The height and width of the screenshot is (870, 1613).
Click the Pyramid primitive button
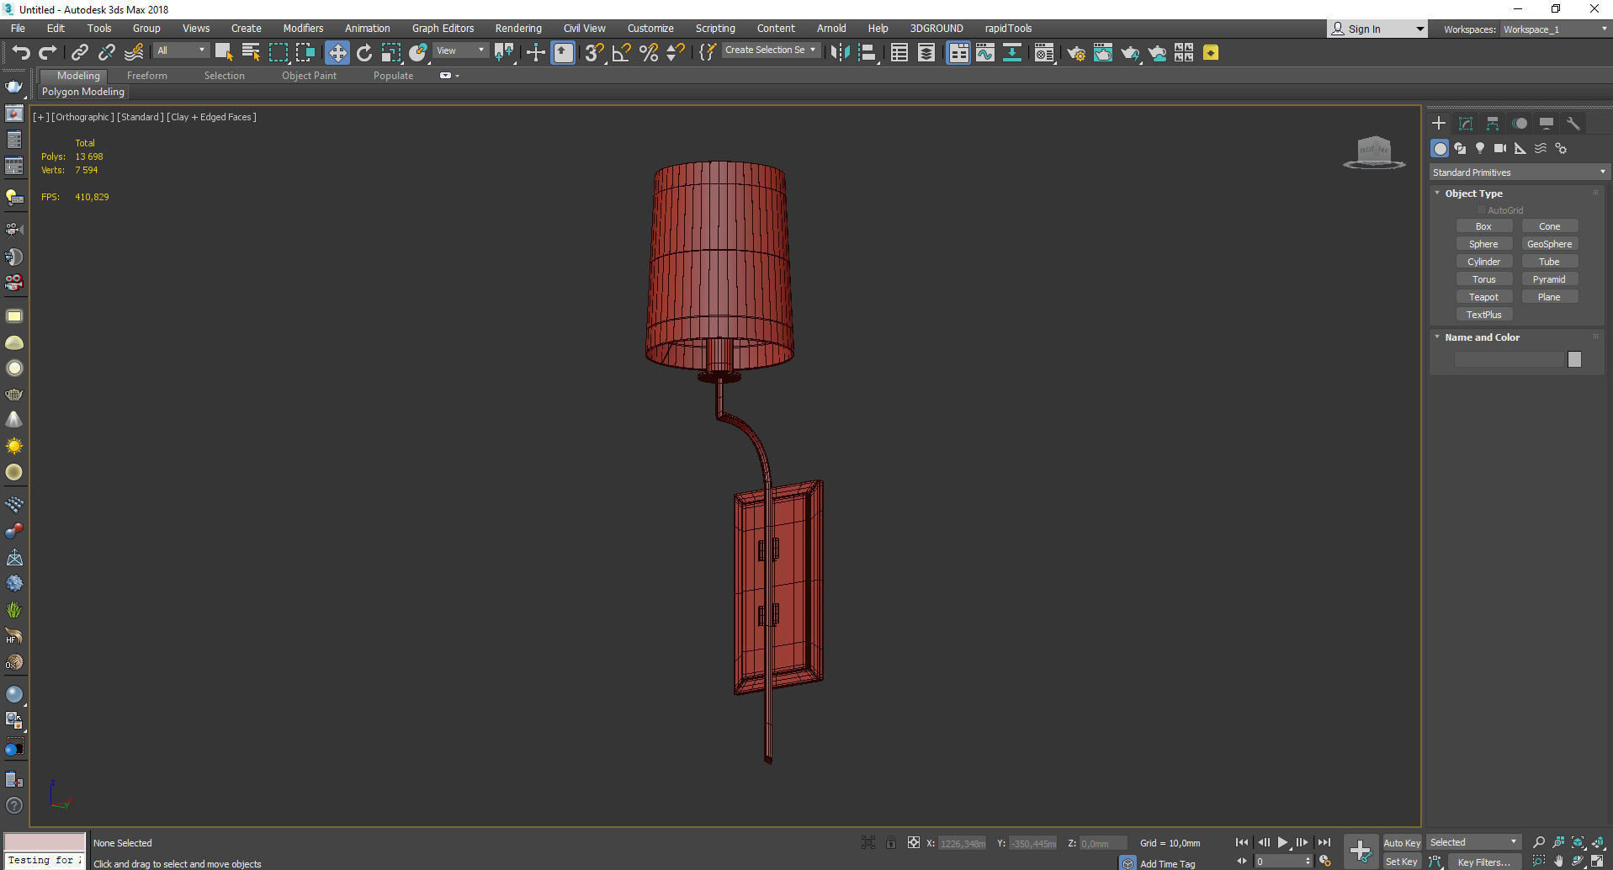[x=1549, y=279]
